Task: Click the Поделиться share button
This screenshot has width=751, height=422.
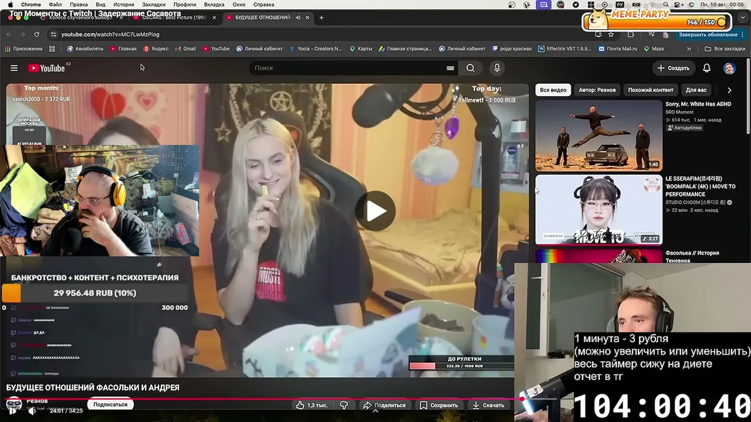Action: (x=384, y=405)
